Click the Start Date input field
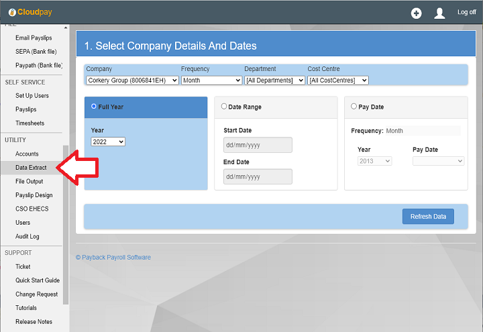 (258, 145)
